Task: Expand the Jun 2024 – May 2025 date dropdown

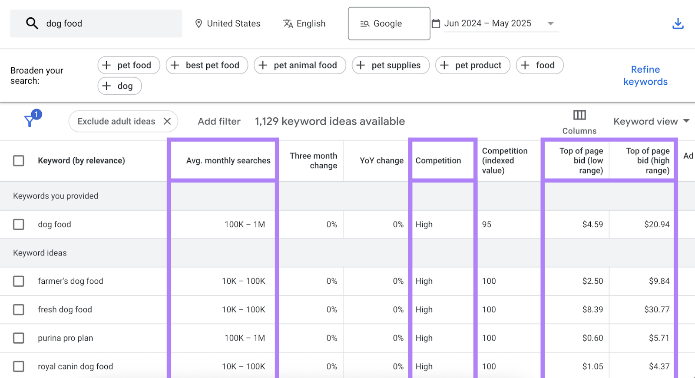Action: pyautogui.click(x=550, y=23)
